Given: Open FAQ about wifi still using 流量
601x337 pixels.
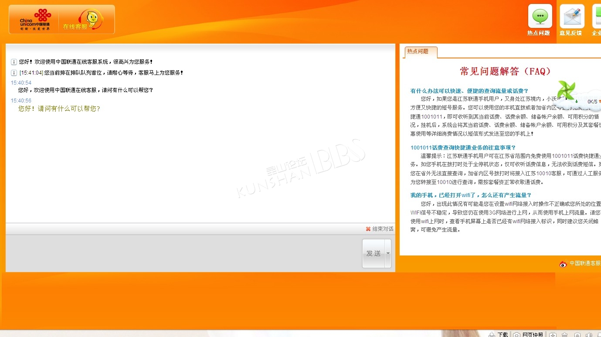Looking at the screenshot, I should coord(471,195).
